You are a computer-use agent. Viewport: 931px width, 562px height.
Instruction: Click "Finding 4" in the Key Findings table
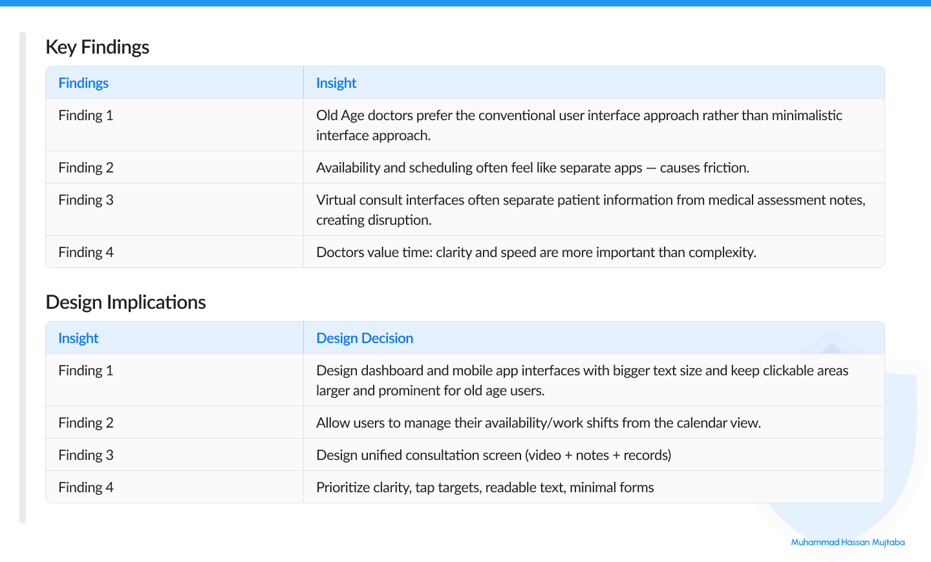pyautogui.click(x=86, y=251)
